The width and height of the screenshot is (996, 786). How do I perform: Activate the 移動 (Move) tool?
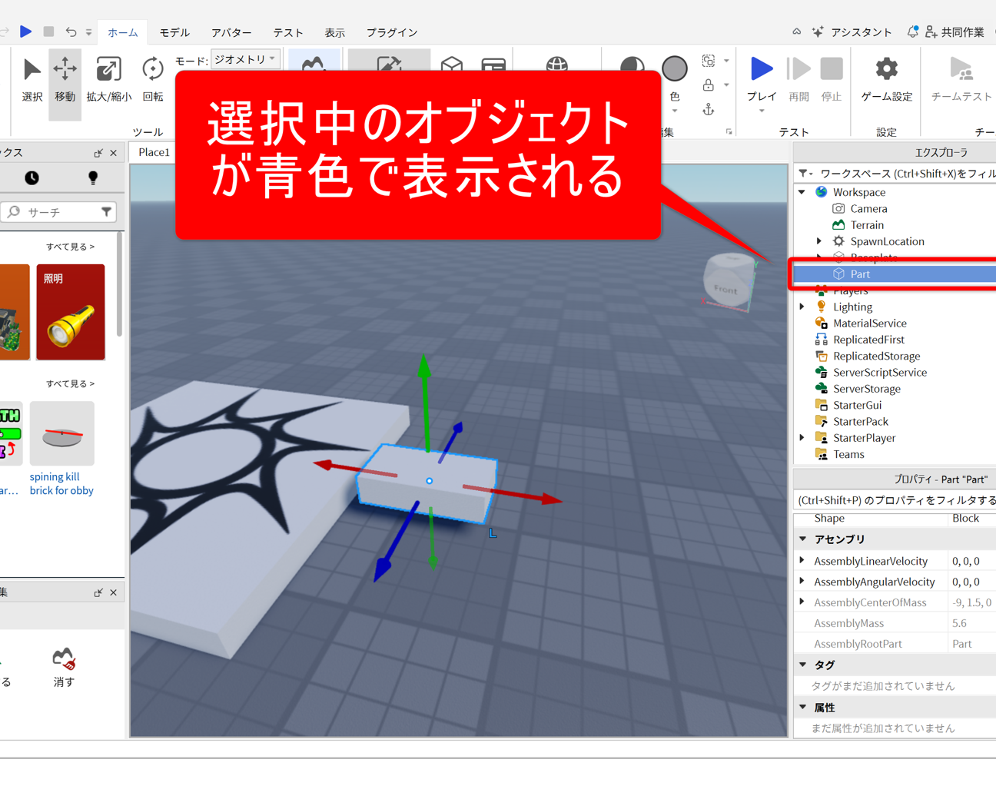[65, 78]
